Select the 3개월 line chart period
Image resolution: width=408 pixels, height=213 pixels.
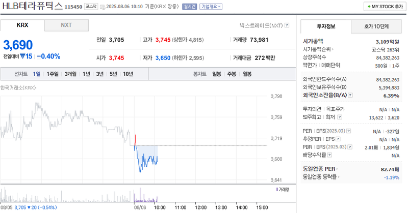click(70, 74)
